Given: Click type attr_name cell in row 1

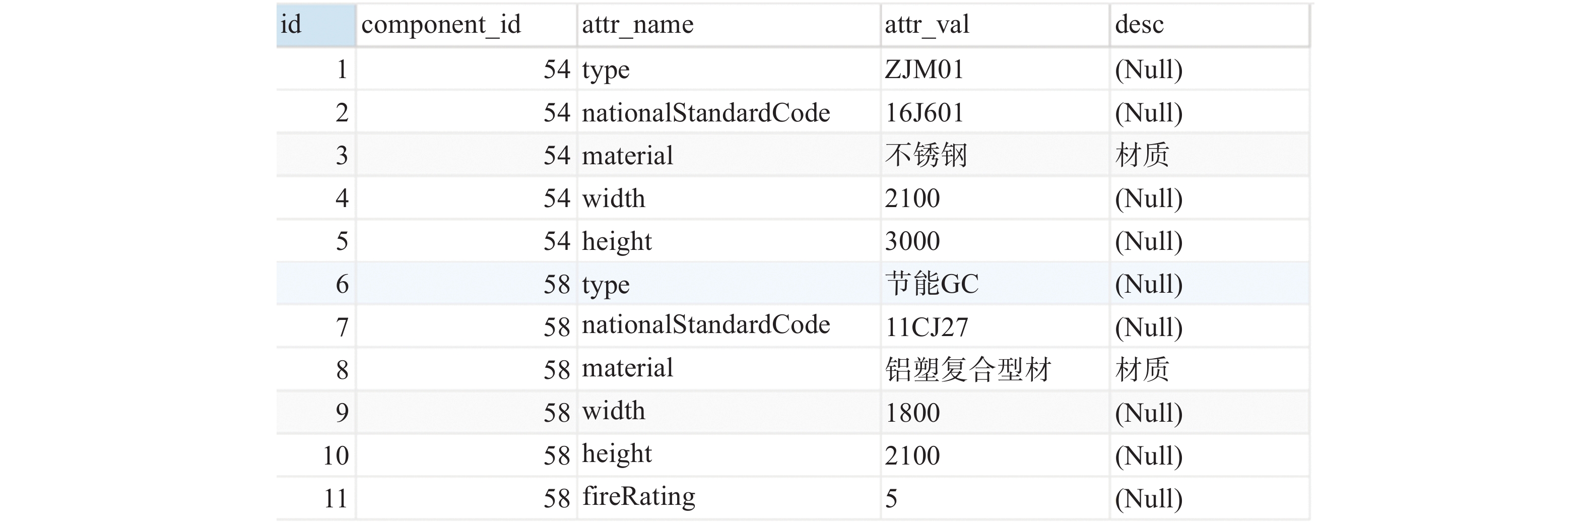Looking at the screenshot, I should [729, 69].
